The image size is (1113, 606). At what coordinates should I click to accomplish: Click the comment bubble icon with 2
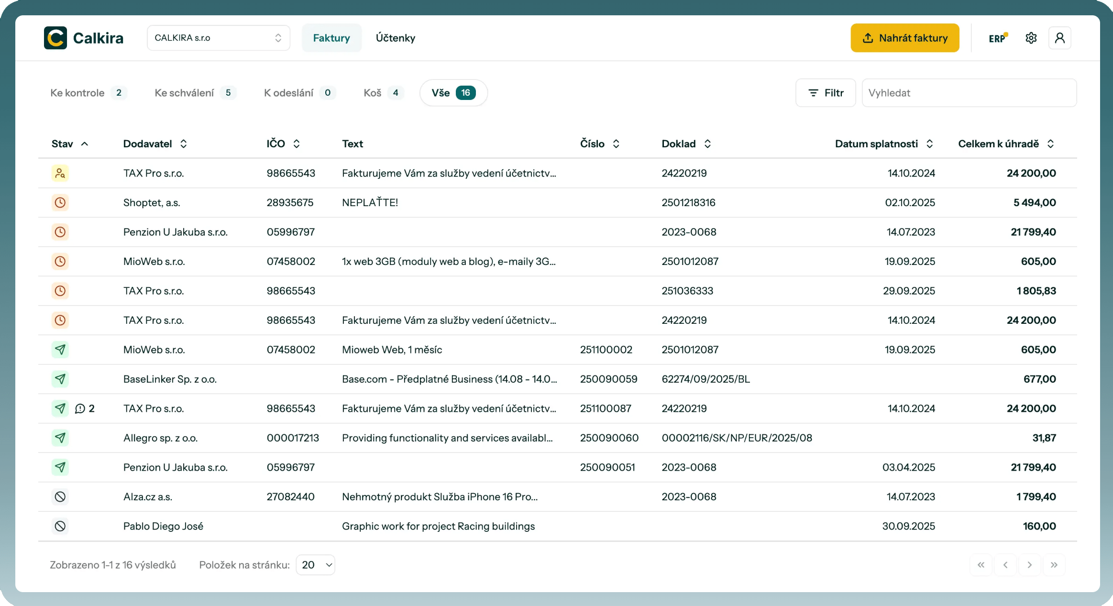(x=80, y=408)
